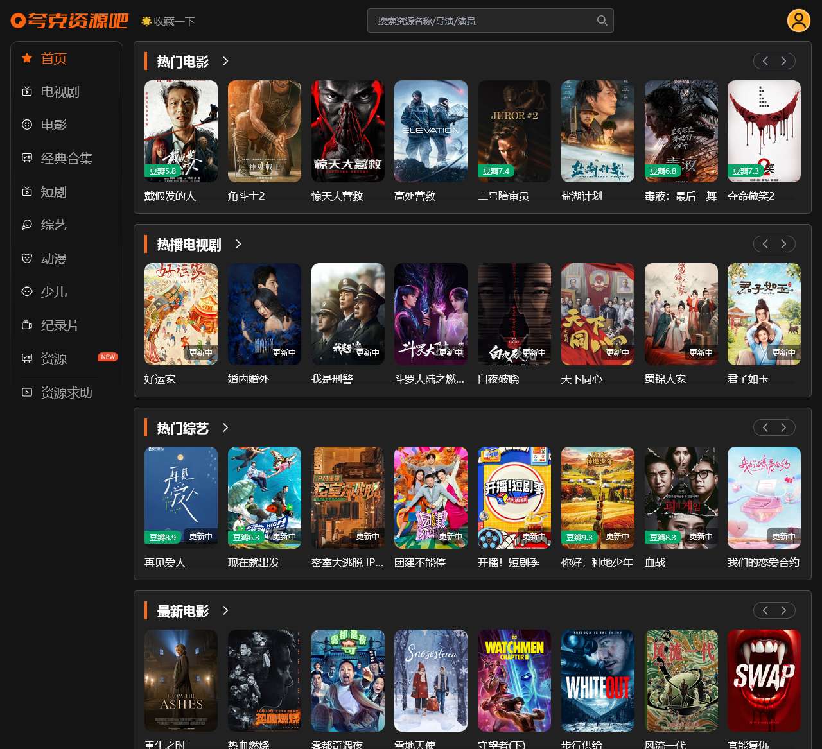The width and height of the screenshot is (822, 749).
Task: Expand 热播电视剧 section via its chevron
Action: tap(238, 244)
